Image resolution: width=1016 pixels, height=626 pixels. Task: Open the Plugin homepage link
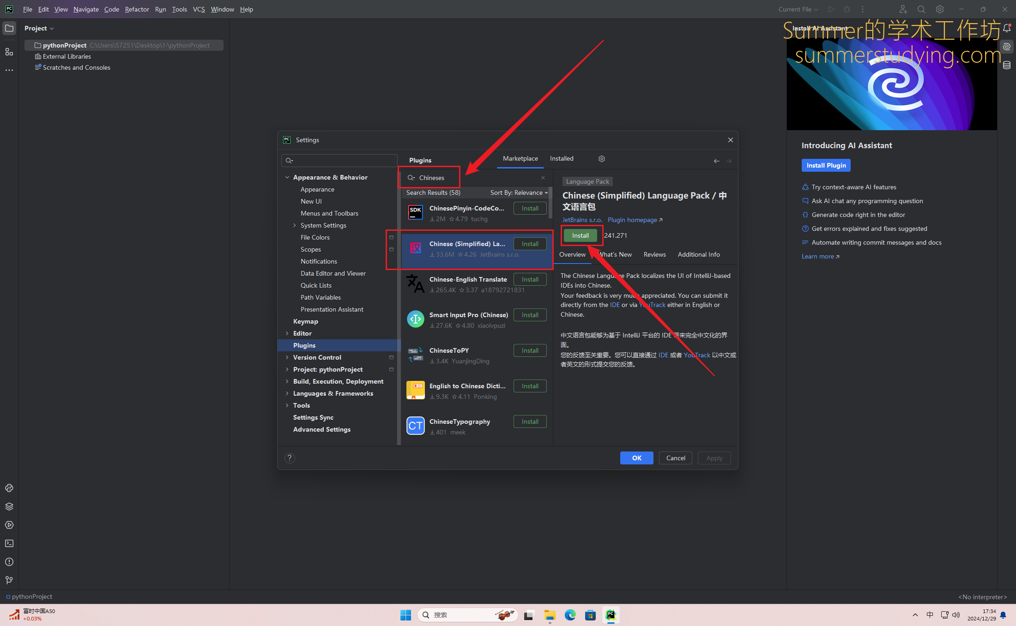[x=635, y=220]
